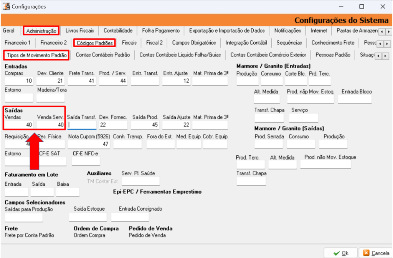Click the Ok button with checkmark

point(341,253)
